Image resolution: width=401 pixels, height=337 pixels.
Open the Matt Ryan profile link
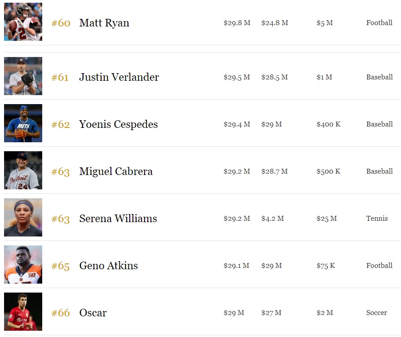point(104,23)
